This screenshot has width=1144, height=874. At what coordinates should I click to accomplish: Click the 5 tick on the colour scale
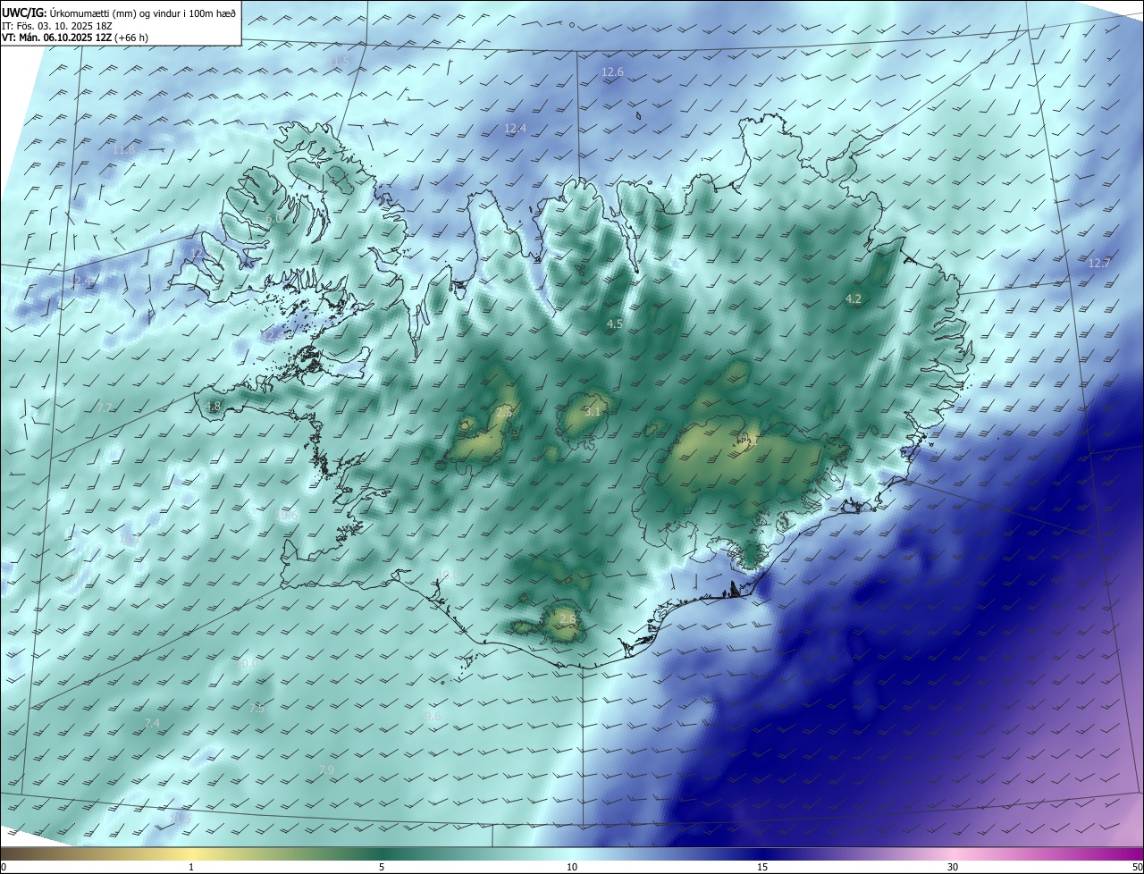[382, 867]
